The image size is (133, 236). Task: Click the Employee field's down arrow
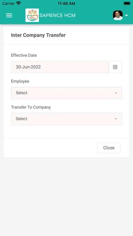[116, 93]
